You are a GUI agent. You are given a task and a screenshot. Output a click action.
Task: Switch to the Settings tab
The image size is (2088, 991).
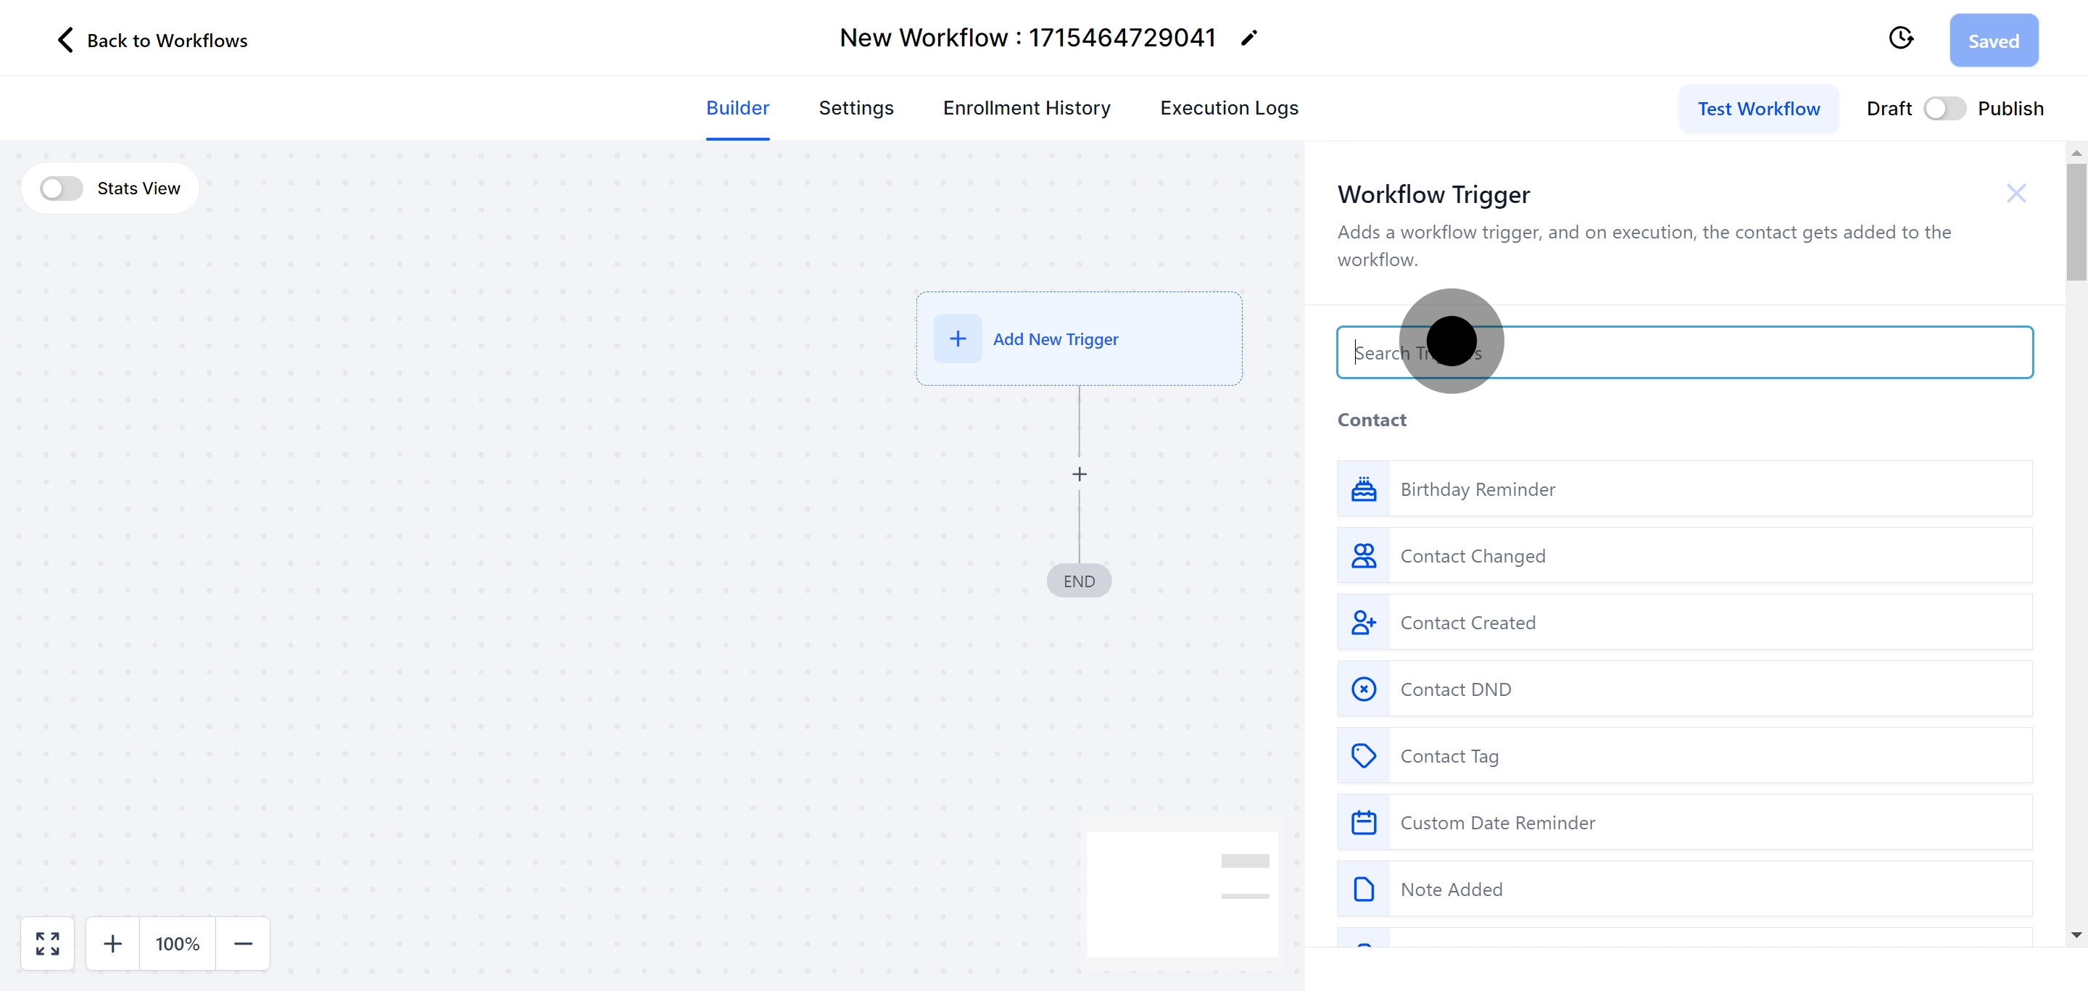855,108
